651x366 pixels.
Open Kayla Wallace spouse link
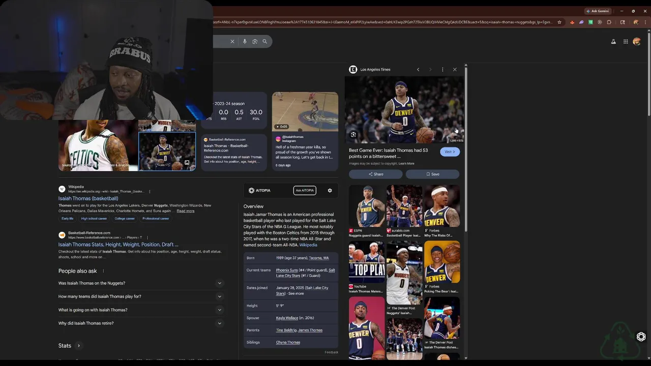(287, 318)
